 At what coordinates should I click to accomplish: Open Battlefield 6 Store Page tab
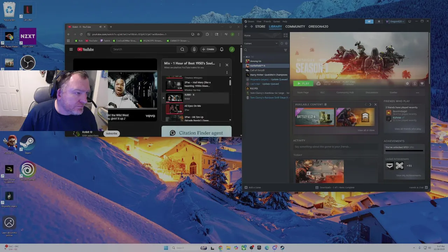303,92
